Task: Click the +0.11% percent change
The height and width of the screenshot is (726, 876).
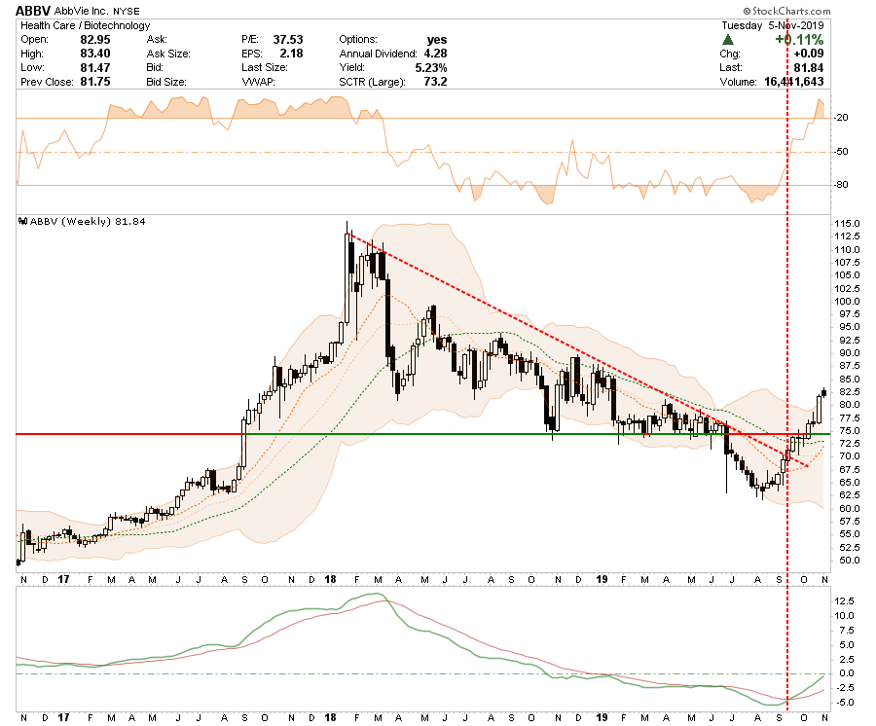Action: (799, 40)
